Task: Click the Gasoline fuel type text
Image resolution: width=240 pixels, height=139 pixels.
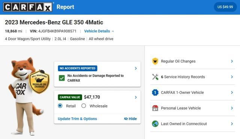Action: coord(77,39)
